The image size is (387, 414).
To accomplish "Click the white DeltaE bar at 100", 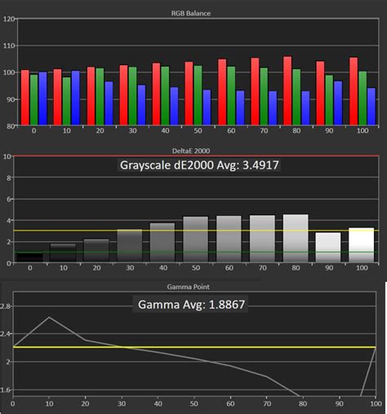I will point(362,245).
